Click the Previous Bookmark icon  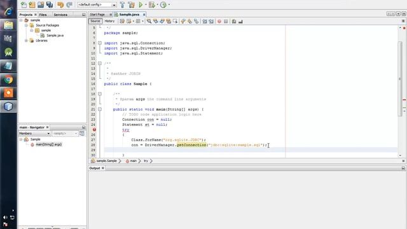(183, 21)
